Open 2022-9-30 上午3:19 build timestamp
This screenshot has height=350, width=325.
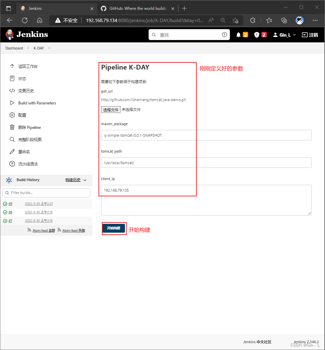39,212
